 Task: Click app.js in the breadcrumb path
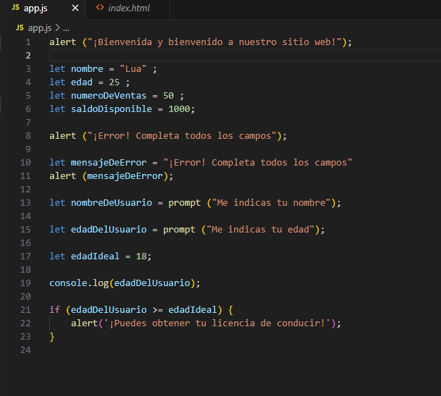[x=39, y=28]
